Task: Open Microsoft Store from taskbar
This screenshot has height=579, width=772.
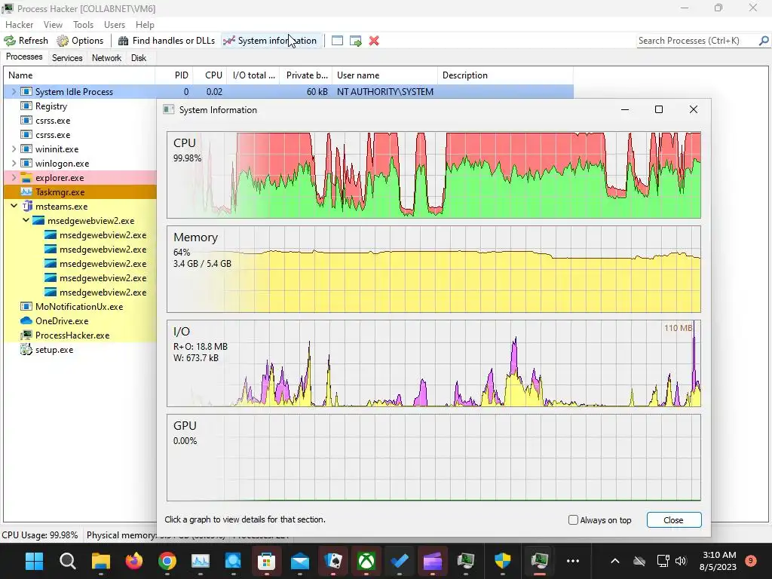Action: (x=266, y=561)
